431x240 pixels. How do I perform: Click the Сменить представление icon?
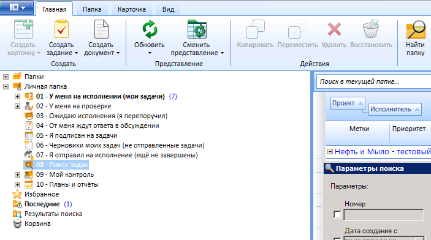click(x=197, y=29)
